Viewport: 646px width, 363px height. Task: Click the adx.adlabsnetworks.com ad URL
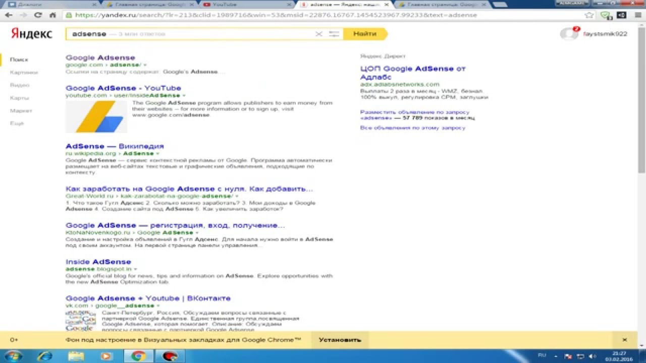tap(400, 84)
